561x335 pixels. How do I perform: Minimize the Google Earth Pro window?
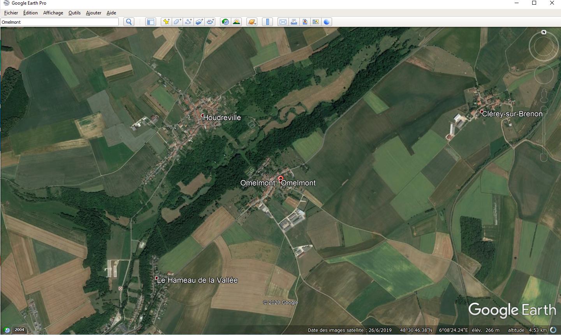[x=517, y=3]
